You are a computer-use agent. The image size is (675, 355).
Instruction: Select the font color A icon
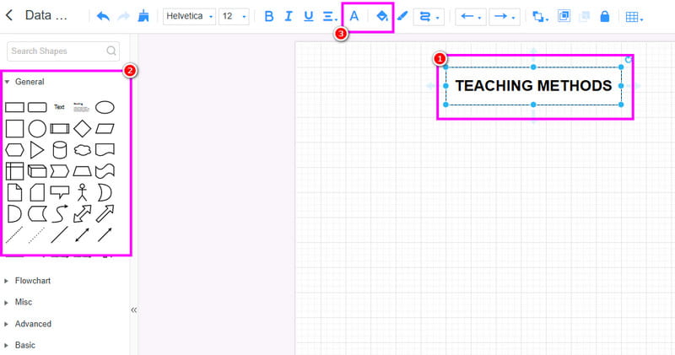click(354, 16)
